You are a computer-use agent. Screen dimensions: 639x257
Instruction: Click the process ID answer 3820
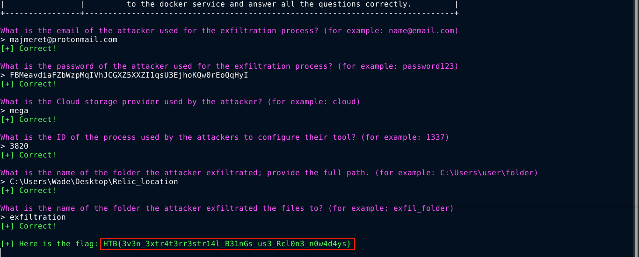point(19,146)
